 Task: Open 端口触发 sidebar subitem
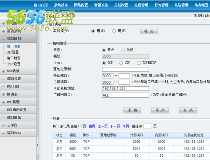coord(14,58)
